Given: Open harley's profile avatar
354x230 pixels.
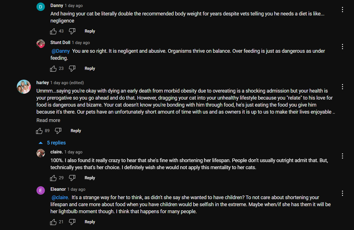Looking at the screenshot, I should pyautogui.click(x=24, y=87).
